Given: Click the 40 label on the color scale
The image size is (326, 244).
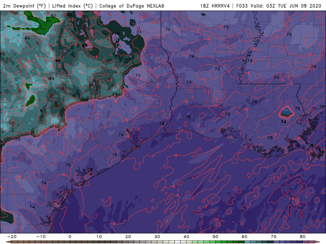Looking at the screenshot, I should tap(186, 237).
